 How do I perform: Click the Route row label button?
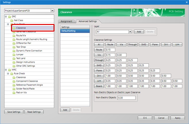point(99,50)
